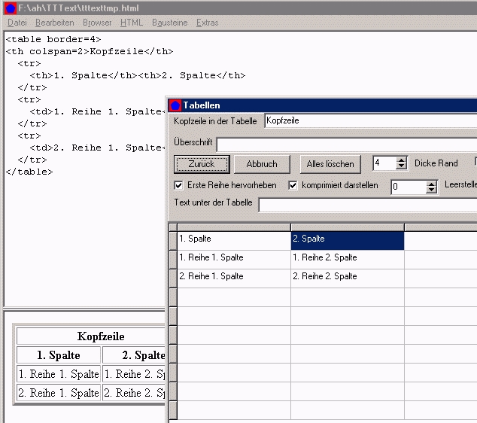
Task: Open the Datei menu
Action: 17,23
